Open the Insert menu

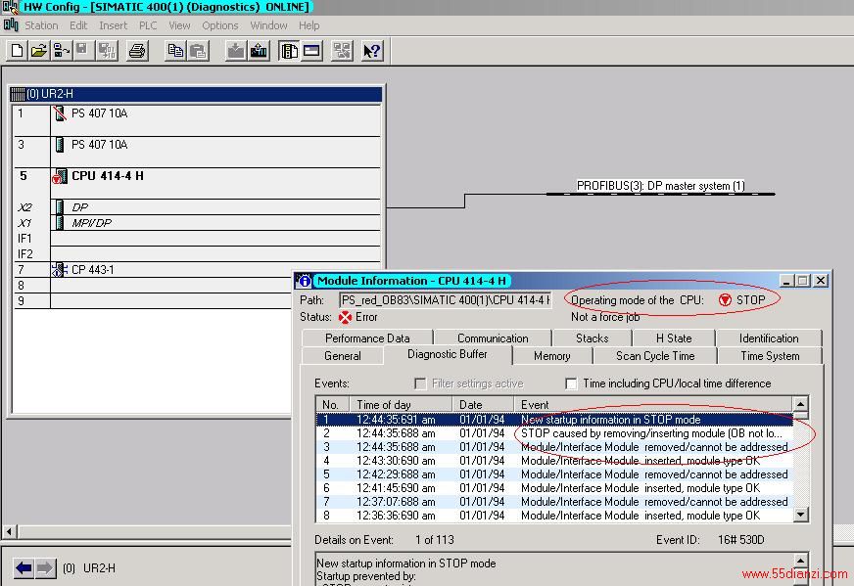114,25
